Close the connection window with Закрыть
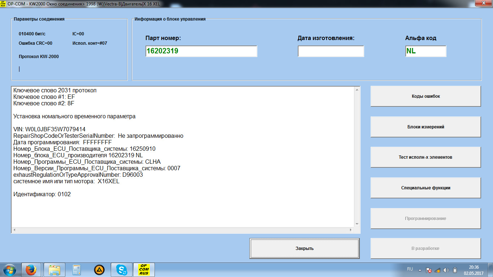This screenshot has width=493, height=277. [305, 248]
